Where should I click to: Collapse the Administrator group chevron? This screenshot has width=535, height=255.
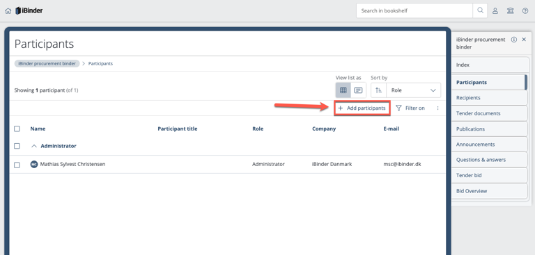click(x=33, y=146)
